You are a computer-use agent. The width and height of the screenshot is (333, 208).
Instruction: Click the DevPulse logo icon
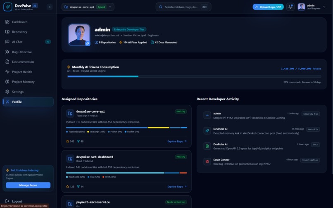click(x=8, y=7)
